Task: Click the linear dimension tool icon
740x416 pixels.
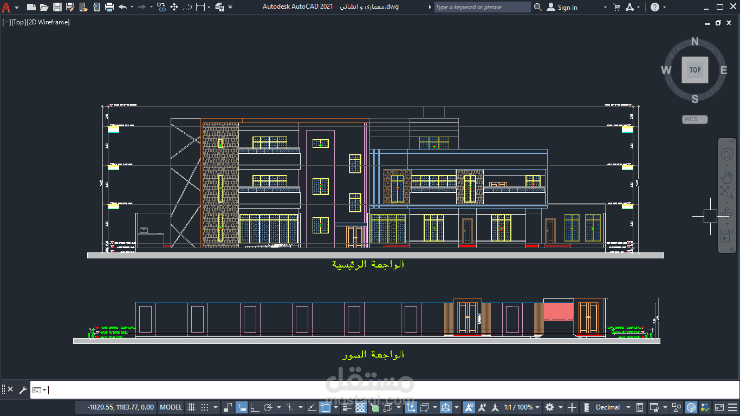Action: click(200, 8)
